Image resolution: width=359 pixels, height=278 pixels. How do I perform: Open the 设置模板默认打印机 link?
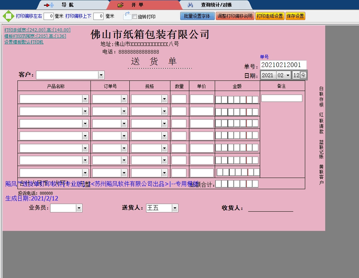click(24, 42)
